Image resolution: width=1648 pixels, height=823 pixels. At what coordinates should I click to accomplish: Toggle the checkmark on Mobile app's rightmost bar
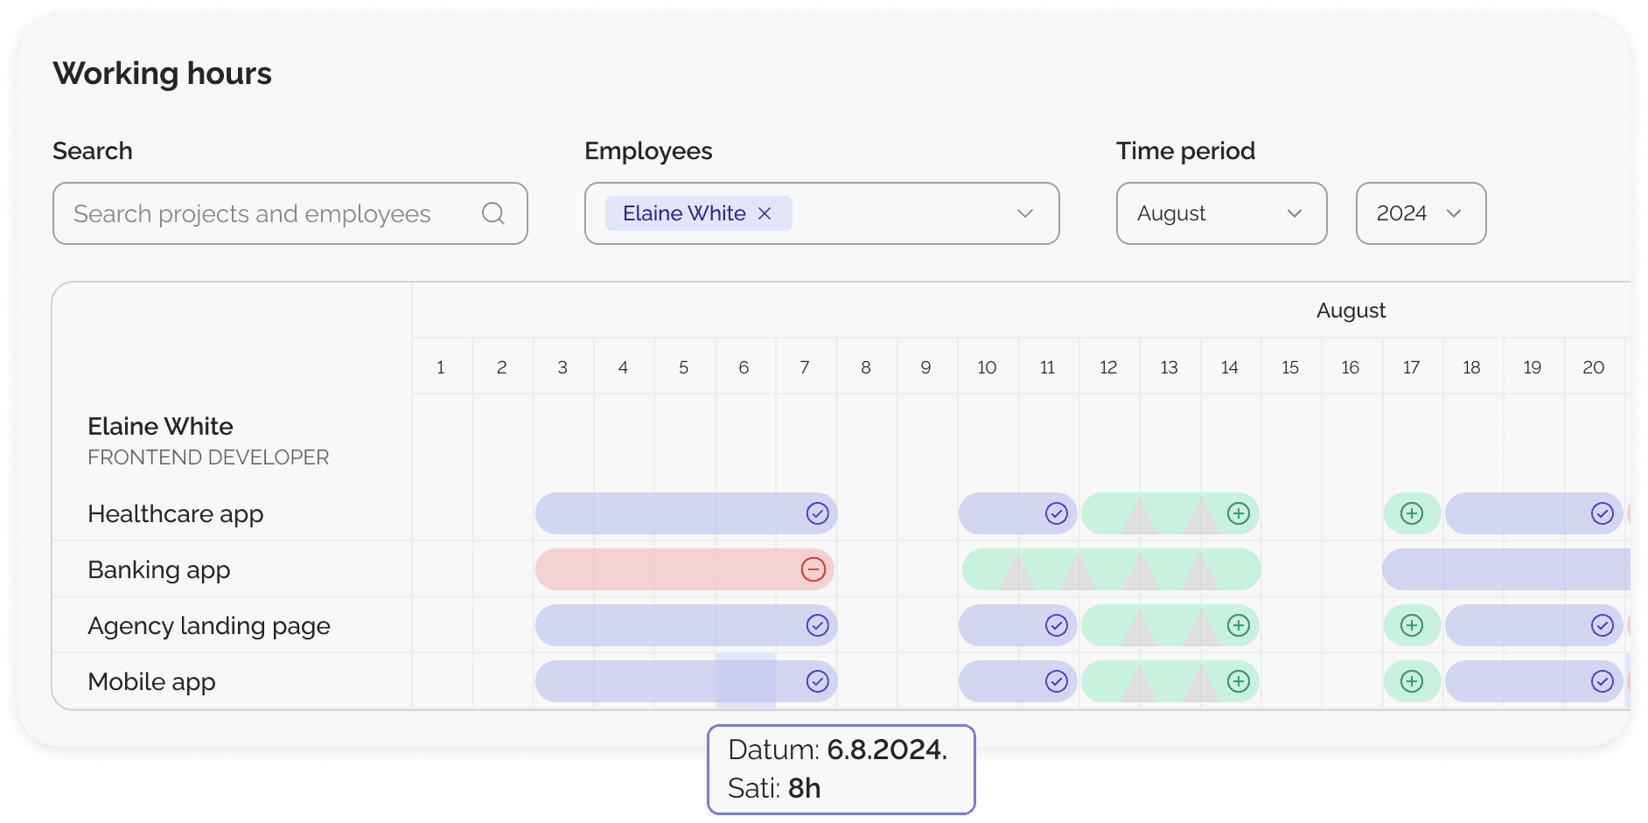(x=1603, y=680)
